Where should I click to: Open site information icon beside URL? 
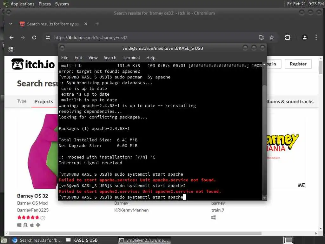pyautogui.click(x=48, y=37)
